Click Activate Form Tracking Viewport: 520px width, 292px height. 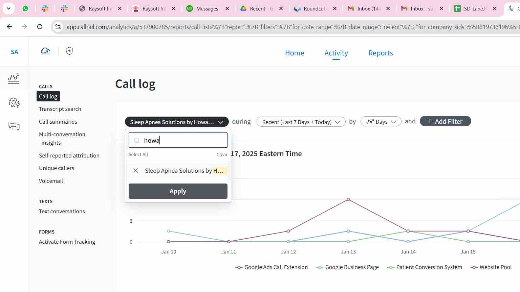pos(67,242)
